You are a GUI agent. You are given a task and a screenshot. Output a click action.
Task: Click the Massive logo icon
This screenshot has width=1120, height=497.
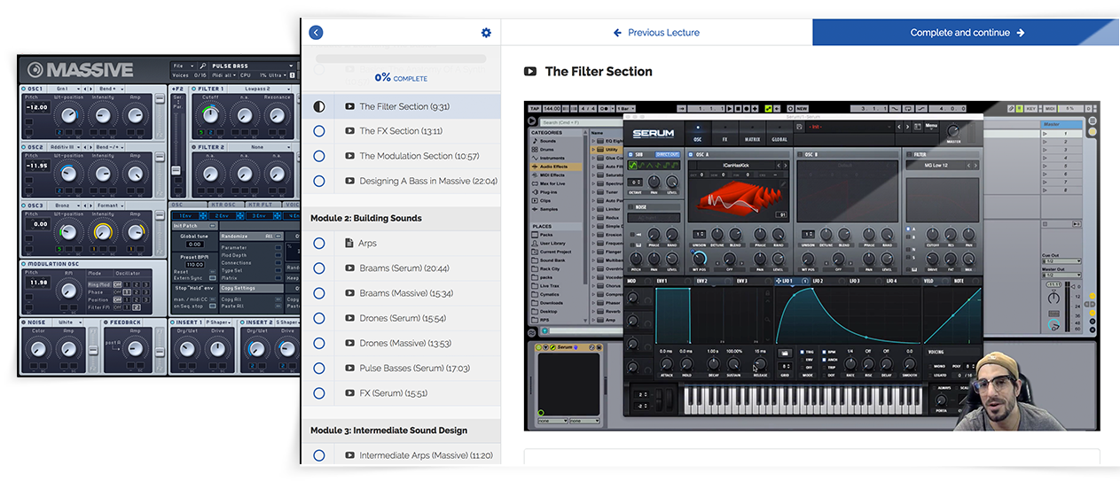[x=35, y=70]
